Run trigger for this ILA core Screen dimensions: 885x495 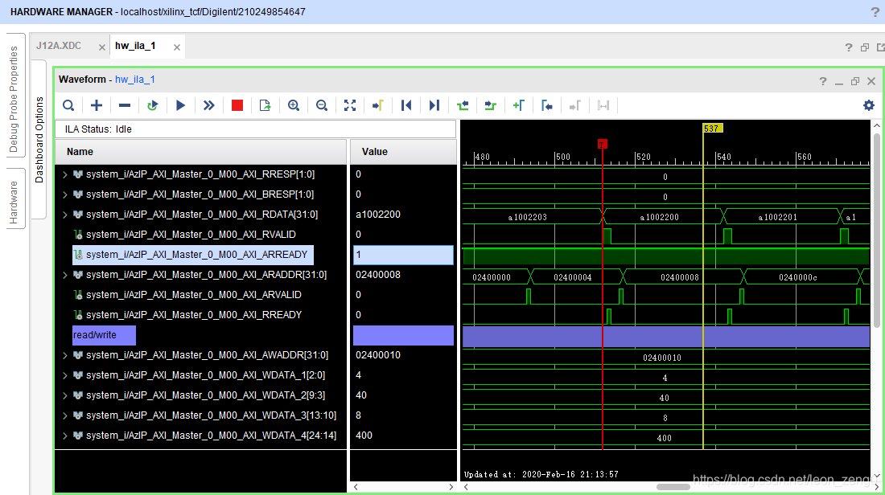pos(180,105)
